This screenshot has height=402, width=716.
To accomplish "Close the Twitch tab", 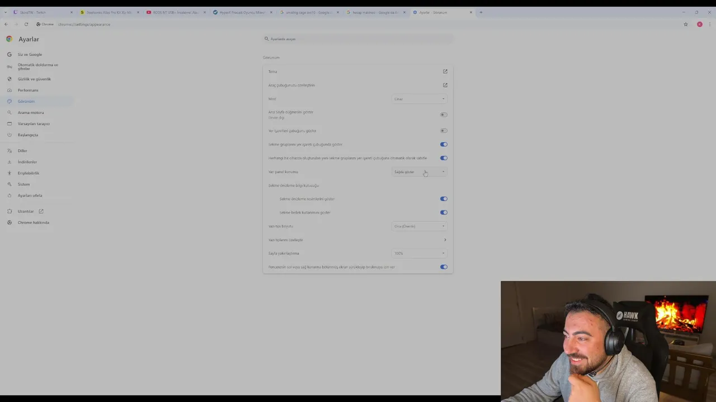I will point(71,12).
